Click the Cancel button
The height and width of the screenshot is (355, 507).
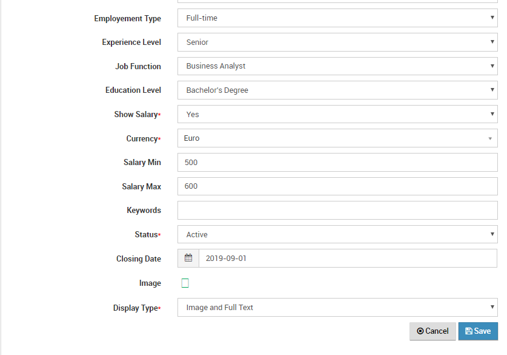click(432, 331)
